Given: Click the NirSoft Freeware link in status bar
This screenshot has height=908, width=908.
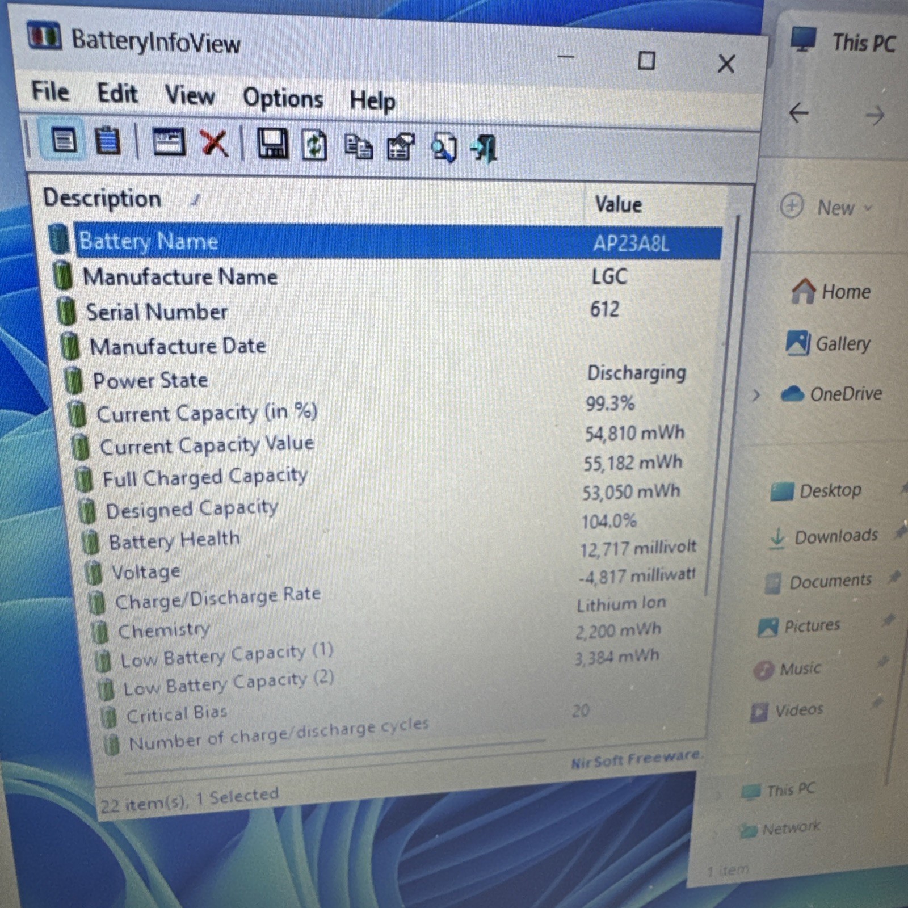Looking at the screenshot, I should (637, 759).
